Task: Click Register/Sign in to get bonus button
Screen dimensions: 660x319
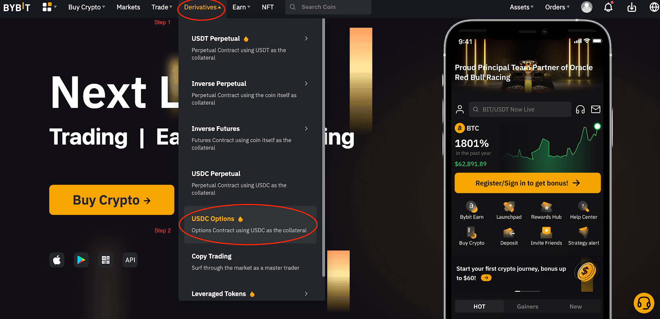Action: coord(528,183)
